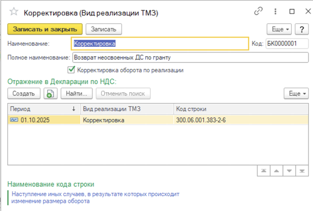Screen dimensions: 313x211
Task: Click Записать и закрыть button
Action: (x=45, y=29)
